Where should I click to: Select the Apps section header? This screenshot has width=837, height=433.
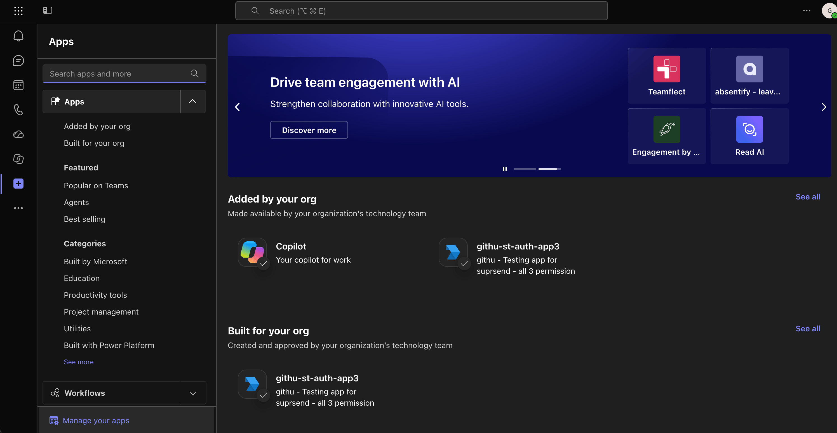click(x=111, y=101)
